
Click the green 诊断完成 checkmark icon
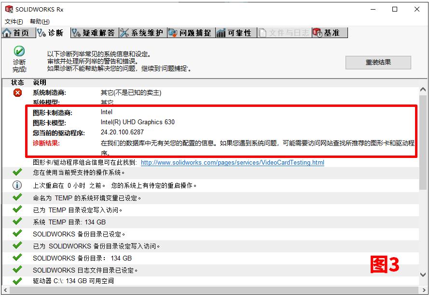pyautogui.click(x=19, y=51)
